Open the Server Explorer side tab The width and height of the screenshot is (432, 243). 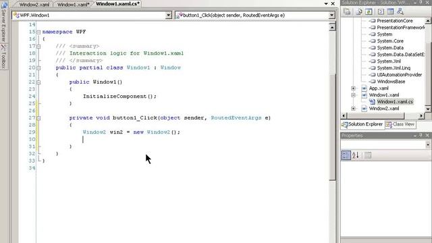click(x=3, y=22)
